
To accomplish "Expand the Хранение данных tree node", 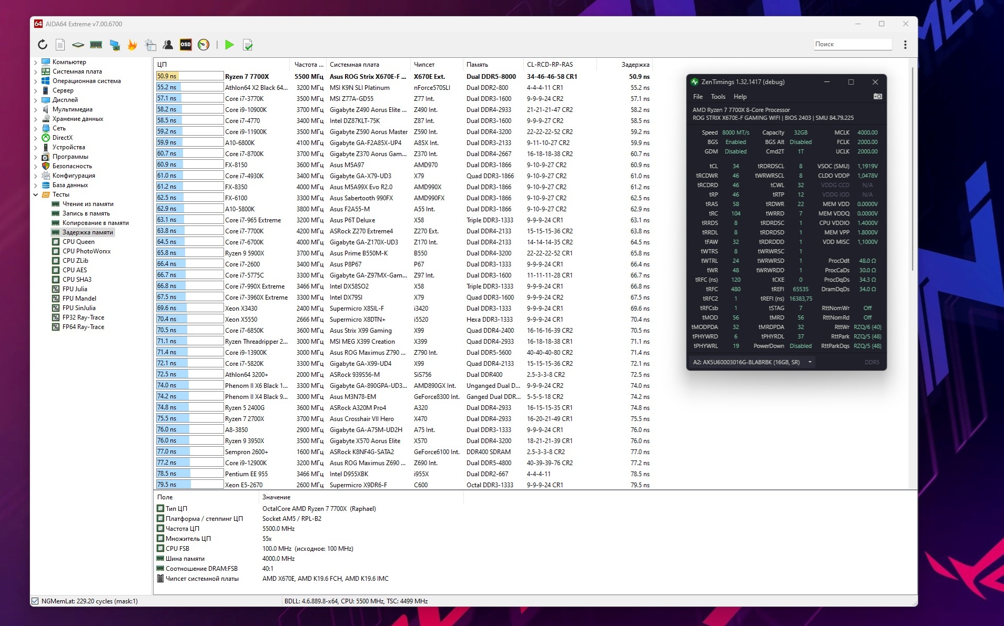I will (35, 119).
